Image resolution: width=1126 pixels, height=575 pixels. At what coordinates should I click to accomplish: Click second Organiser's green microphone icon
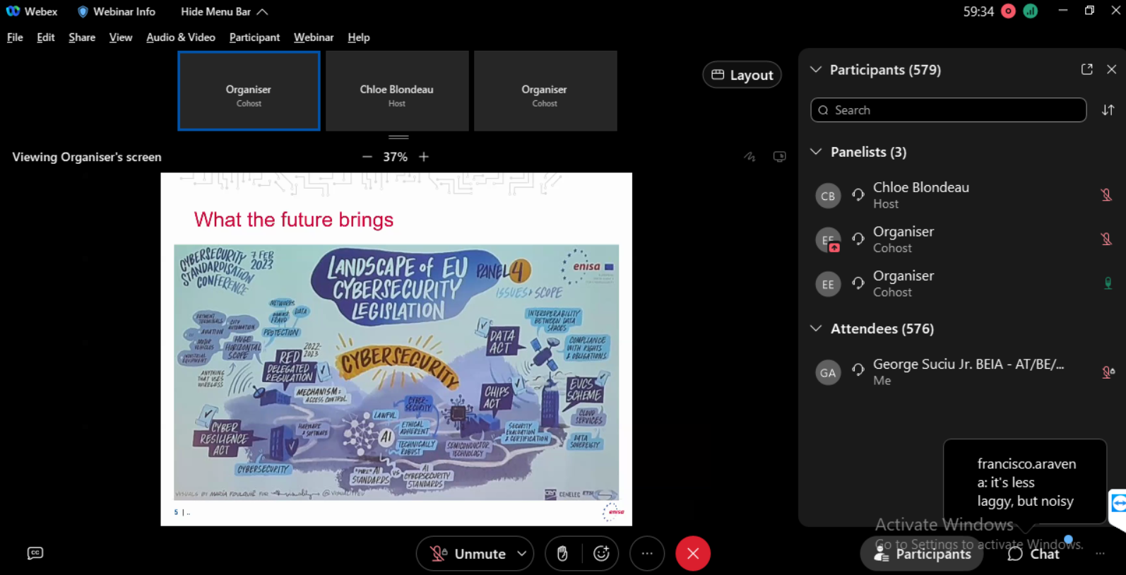(1108, 283)
